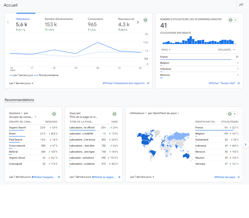Click next recommendations carousel arrow
Image resolution: width=249 pixels, height=218 pixels.
coord(245,144)
